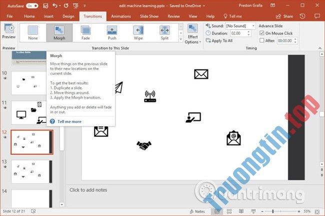Click Tell me more link in tooltip
Image resolution: width=325 pixels, height=216 pixels.
(69, 122)
